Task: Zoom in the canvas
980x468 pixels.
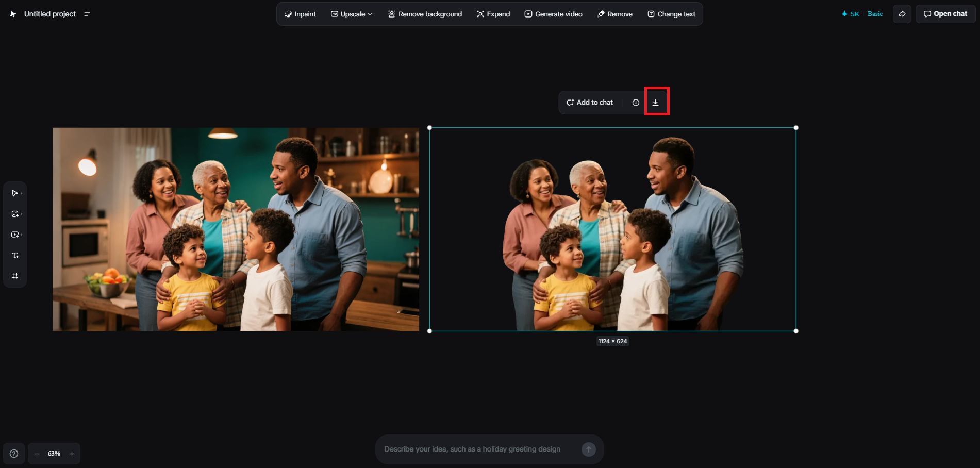Action: click(x=72, y=454)
